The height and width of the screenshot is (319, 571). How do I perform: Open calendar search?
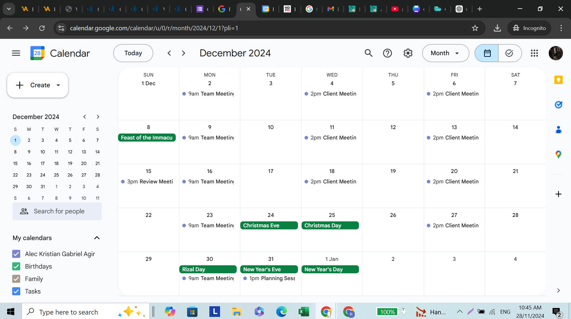coord(368,53)
